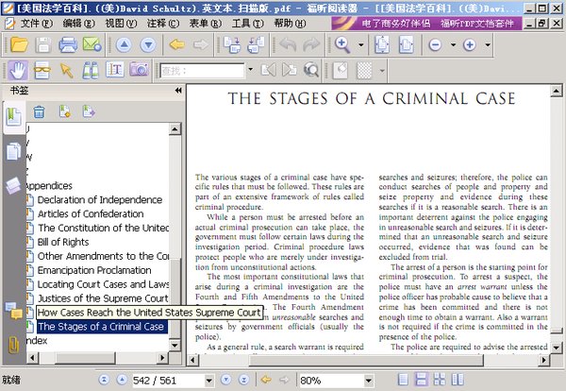Save the document with floppy icon
The height and width of the screenshot is (391, 566).
[43, 44]
